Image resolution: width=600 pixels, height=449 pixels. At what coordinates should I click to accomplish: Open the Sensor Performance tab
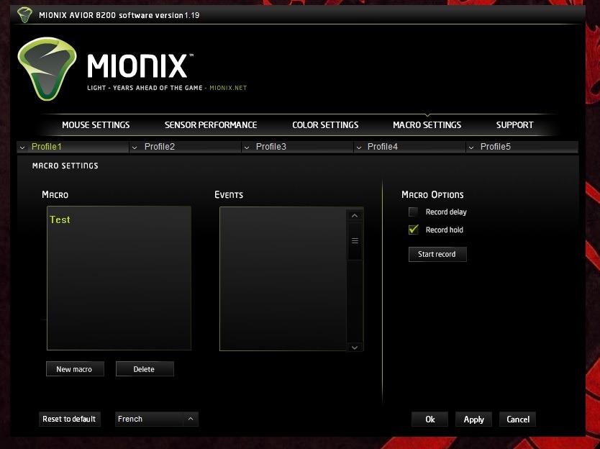point(211,124)
